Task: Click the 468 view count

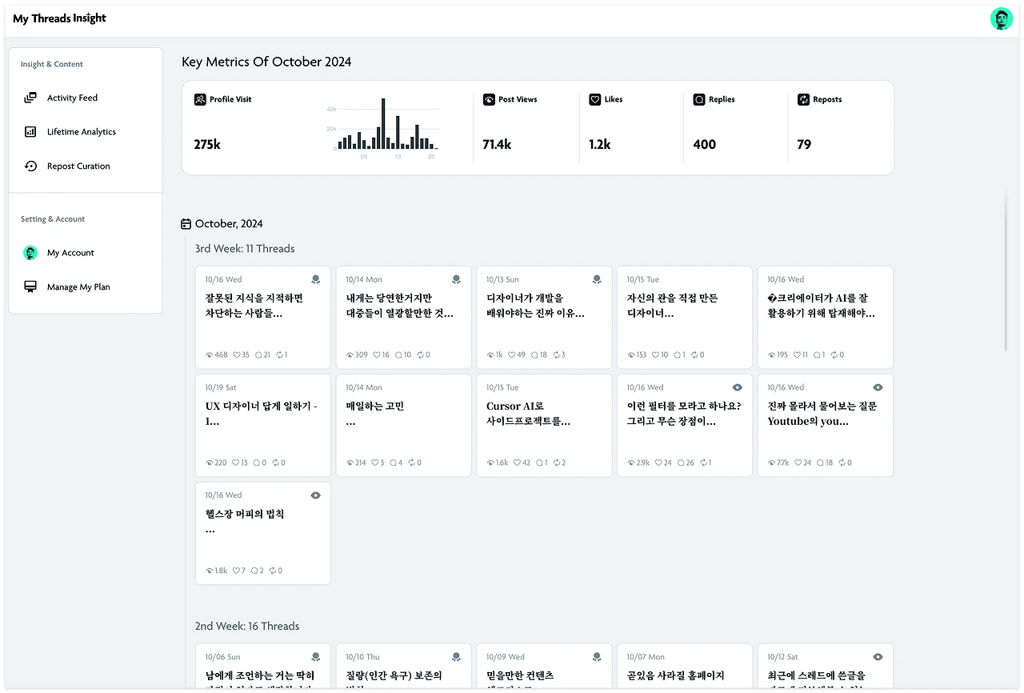Action: click(x=222, y=355)
